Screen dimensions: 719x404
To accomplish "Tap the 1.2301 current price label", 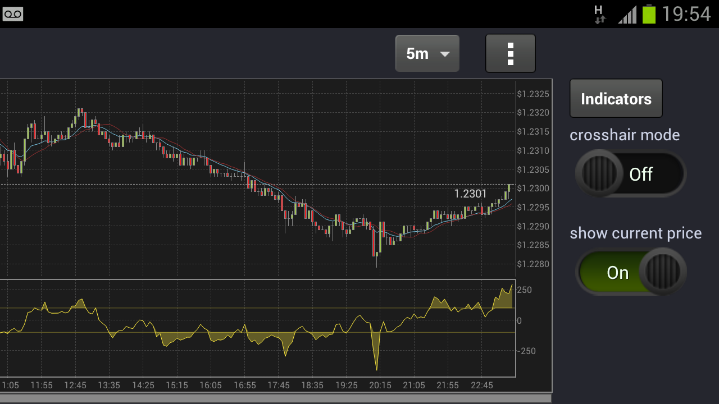I will 470,194.
